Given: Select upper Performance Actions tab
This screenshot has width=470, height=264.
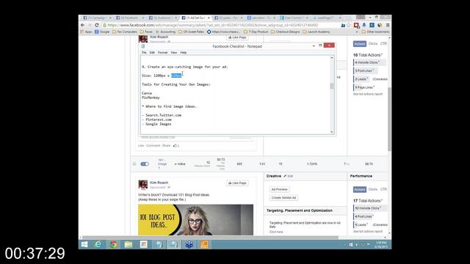Looking at the screenshot, I should click(x=360, y=44).
